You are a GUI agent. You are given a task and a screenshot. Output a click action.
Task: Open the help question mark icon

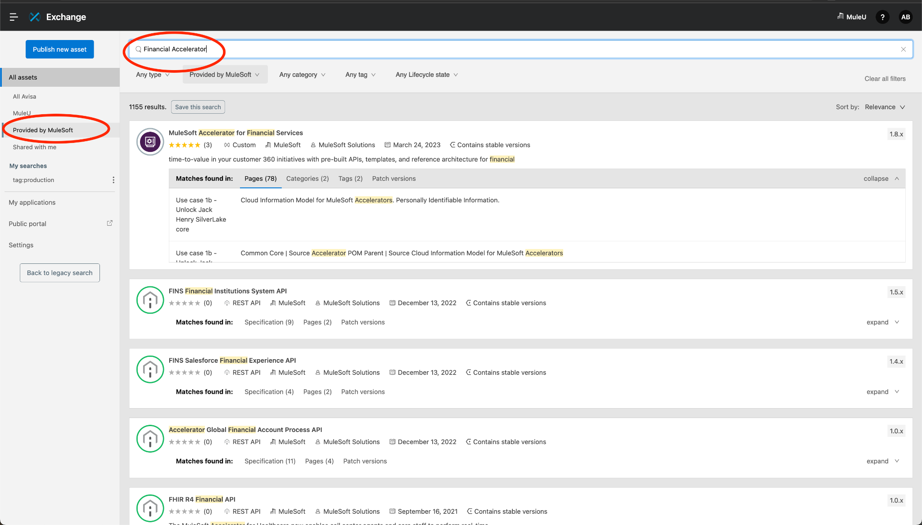pyautogui.click(x=882, y=17)
